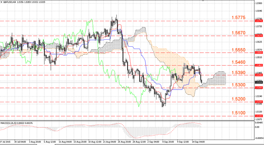264x145 pixels.
Task: Select the large orange 1.5390 level label
Action: coord(239,73)
